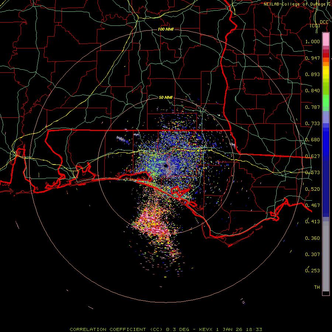Click the DCC label above the color scale
This screenshot has height=332, width=332.
(324, 22)
